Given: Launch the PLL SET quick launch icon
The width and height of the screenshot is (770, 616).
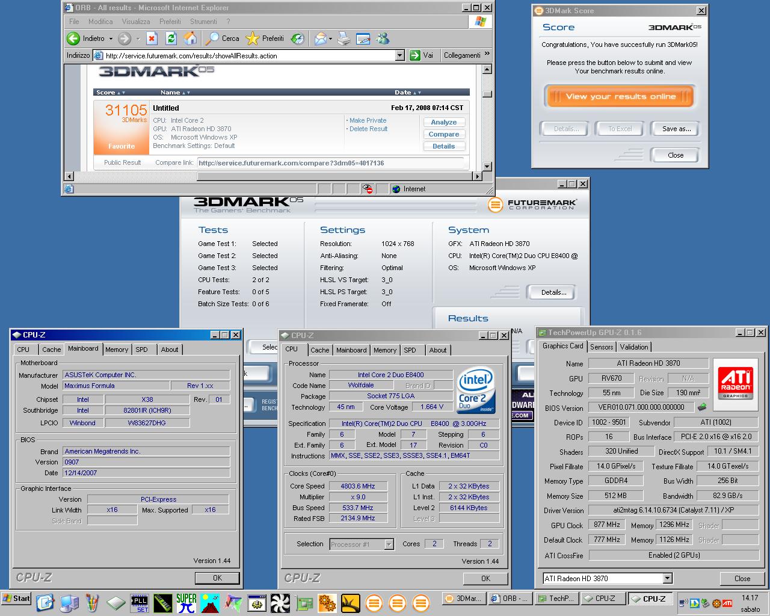Looking at the screenshot, I should pyautogui.click(x=140, y=603).
